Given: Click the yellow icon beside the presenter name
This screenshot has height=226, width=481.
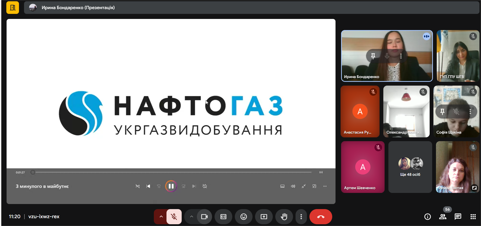Looking at the screenshot, I should [x=13, y=8].
